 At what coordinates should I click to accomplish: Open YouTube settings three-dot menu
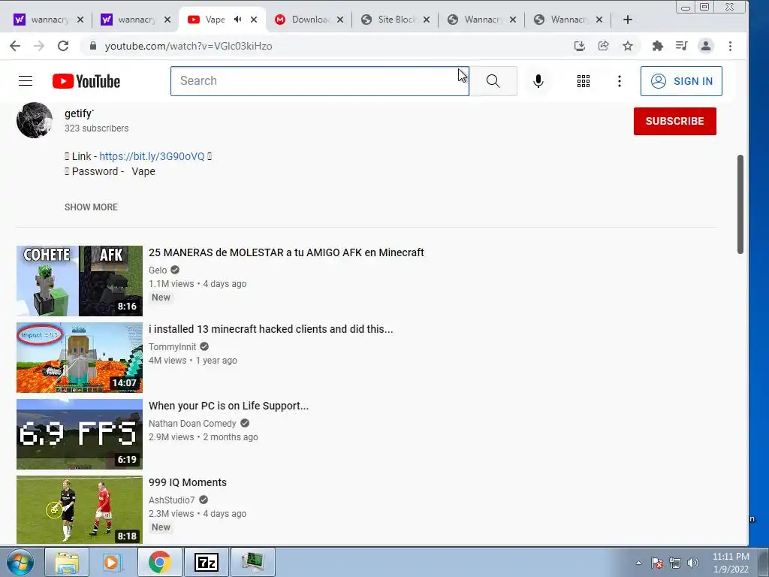pyautogui.click(x=620, y=81)
